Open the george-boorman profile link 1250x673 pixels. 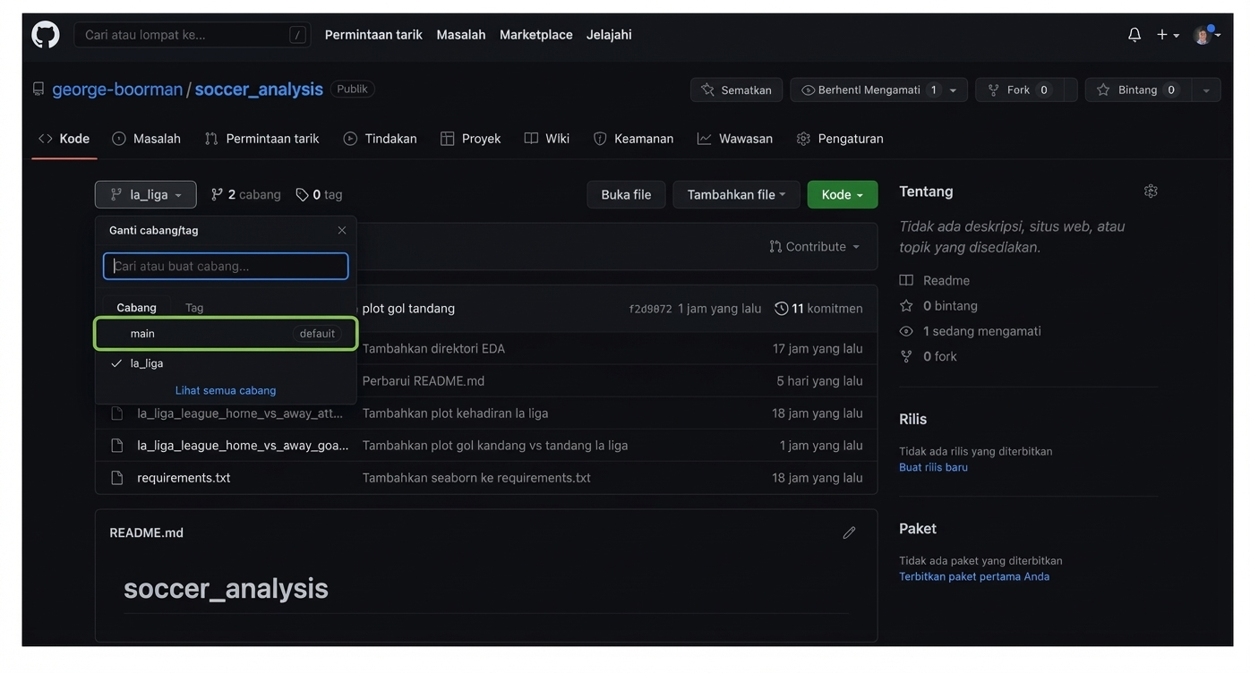click(x=117, y=89)
